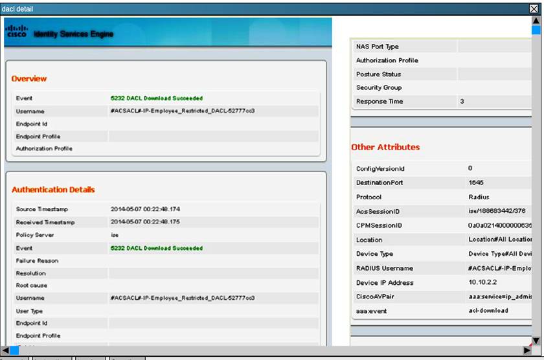Click the vertical scrollbar up arrow
The image size is (544, 360).
coord(536,21)
